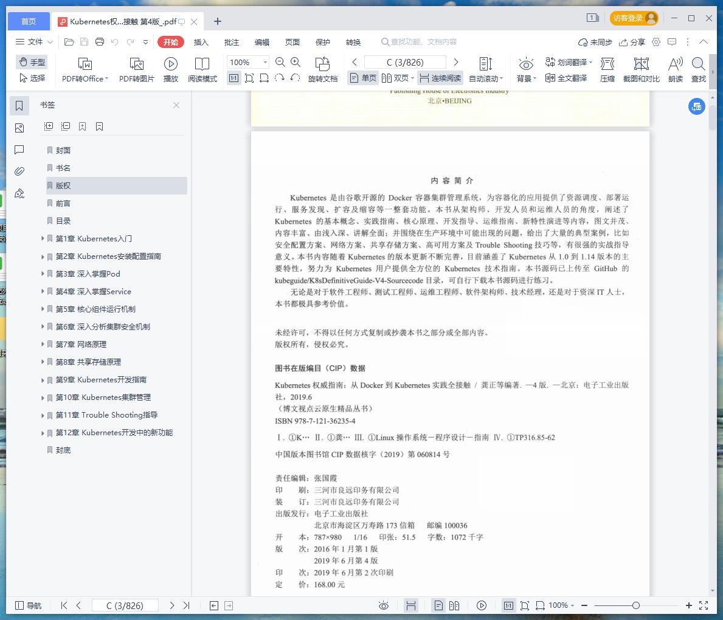Toggle 连续阅读 continuous reading
723x620 pixels.
[x=440, y=78]
